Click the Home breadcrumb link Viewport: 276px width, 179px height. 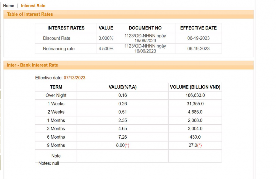[9, 6]
